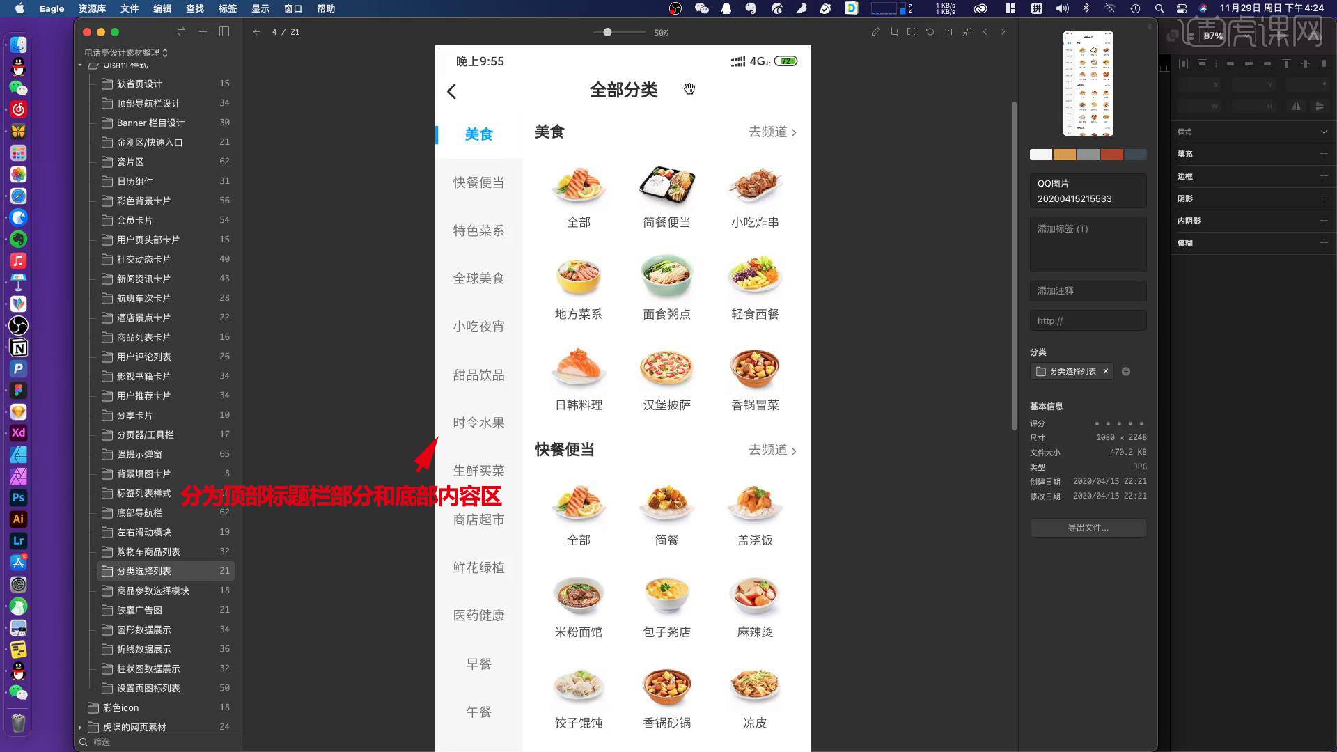This screenshot has height=752, width=1337.
Task: Toggle the sidebar layout icon
Action: (x=224, y=32)
